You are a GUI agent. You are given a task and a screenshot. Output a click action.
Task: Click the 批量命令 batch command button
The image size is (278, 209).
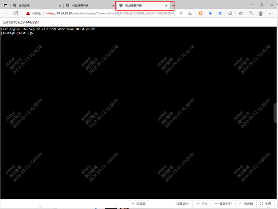coord(182,204)
